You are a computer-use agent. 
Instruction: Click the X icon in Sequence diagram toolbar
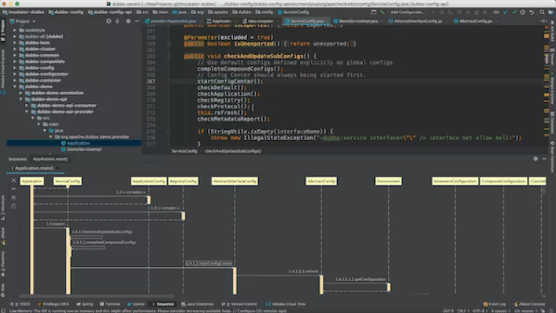(x=13, y=180)
